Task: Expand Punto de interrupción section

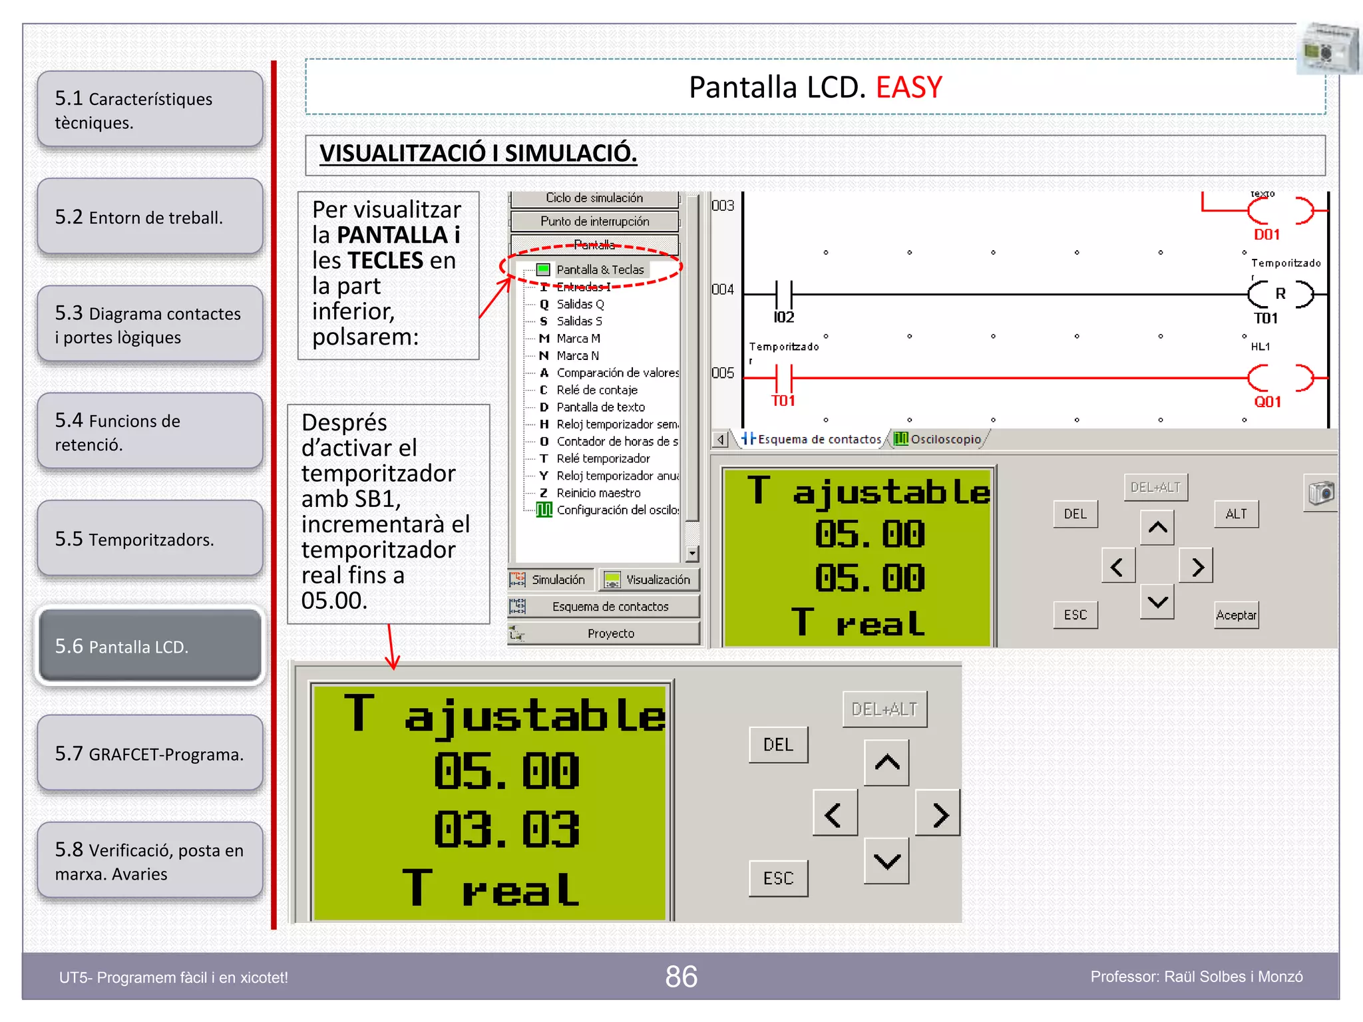Action: [x=594, y=221]
